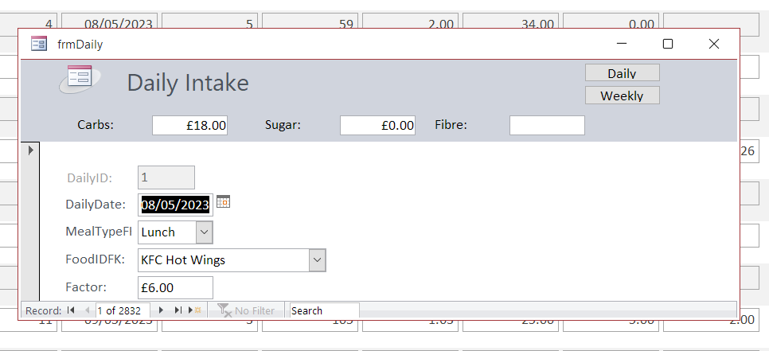This screenshot has height=351, width=769.
Task: Jump to last record button
Action: [x=178, y=310]
